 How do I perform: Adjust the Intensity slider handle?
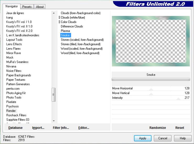coord(178,99)
